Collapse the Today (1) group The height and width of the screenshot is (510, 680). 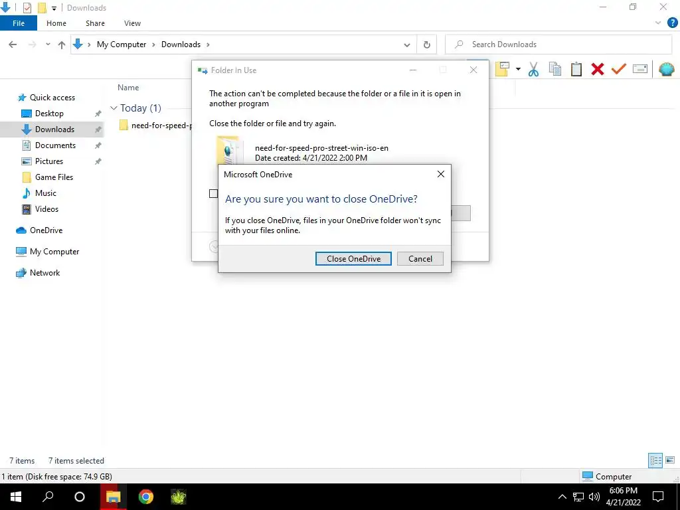(114, 108)
